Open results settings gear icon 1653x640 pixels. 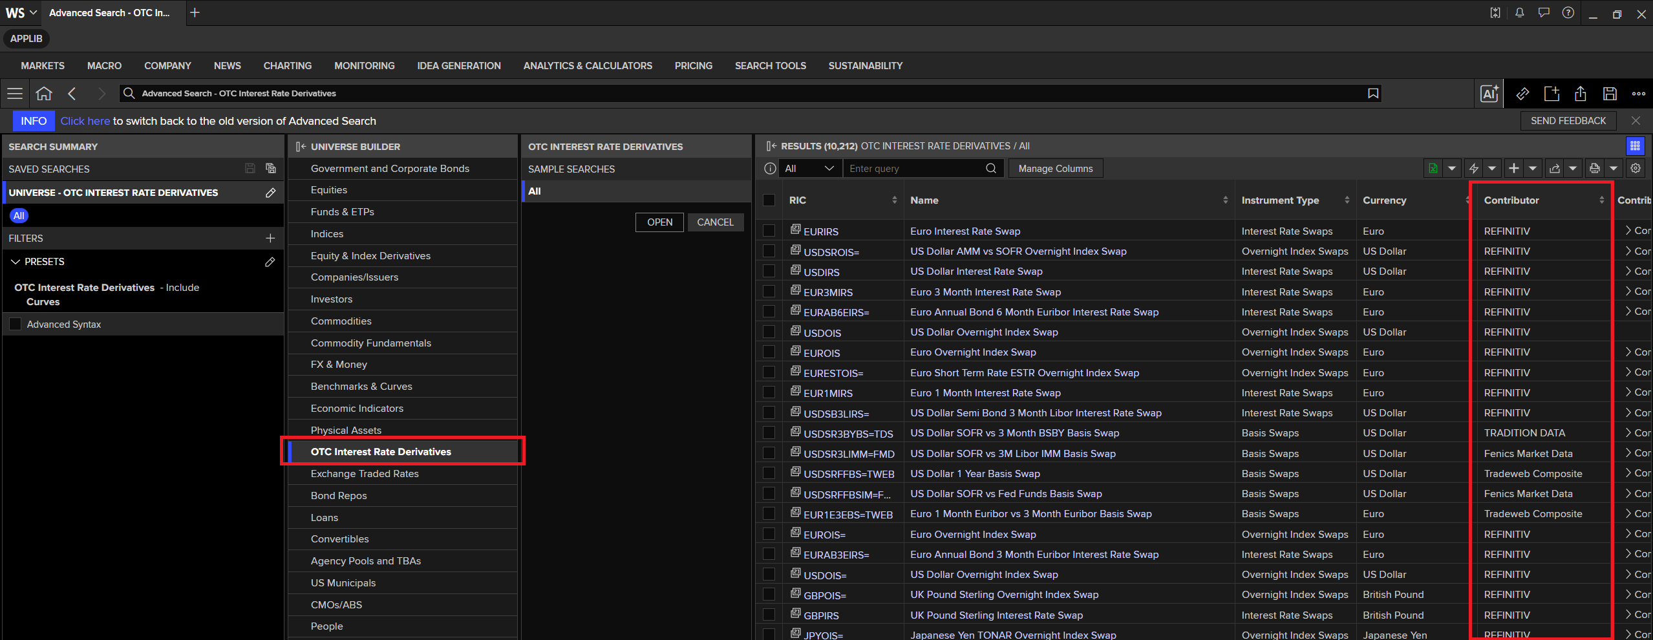point(1636,169)
